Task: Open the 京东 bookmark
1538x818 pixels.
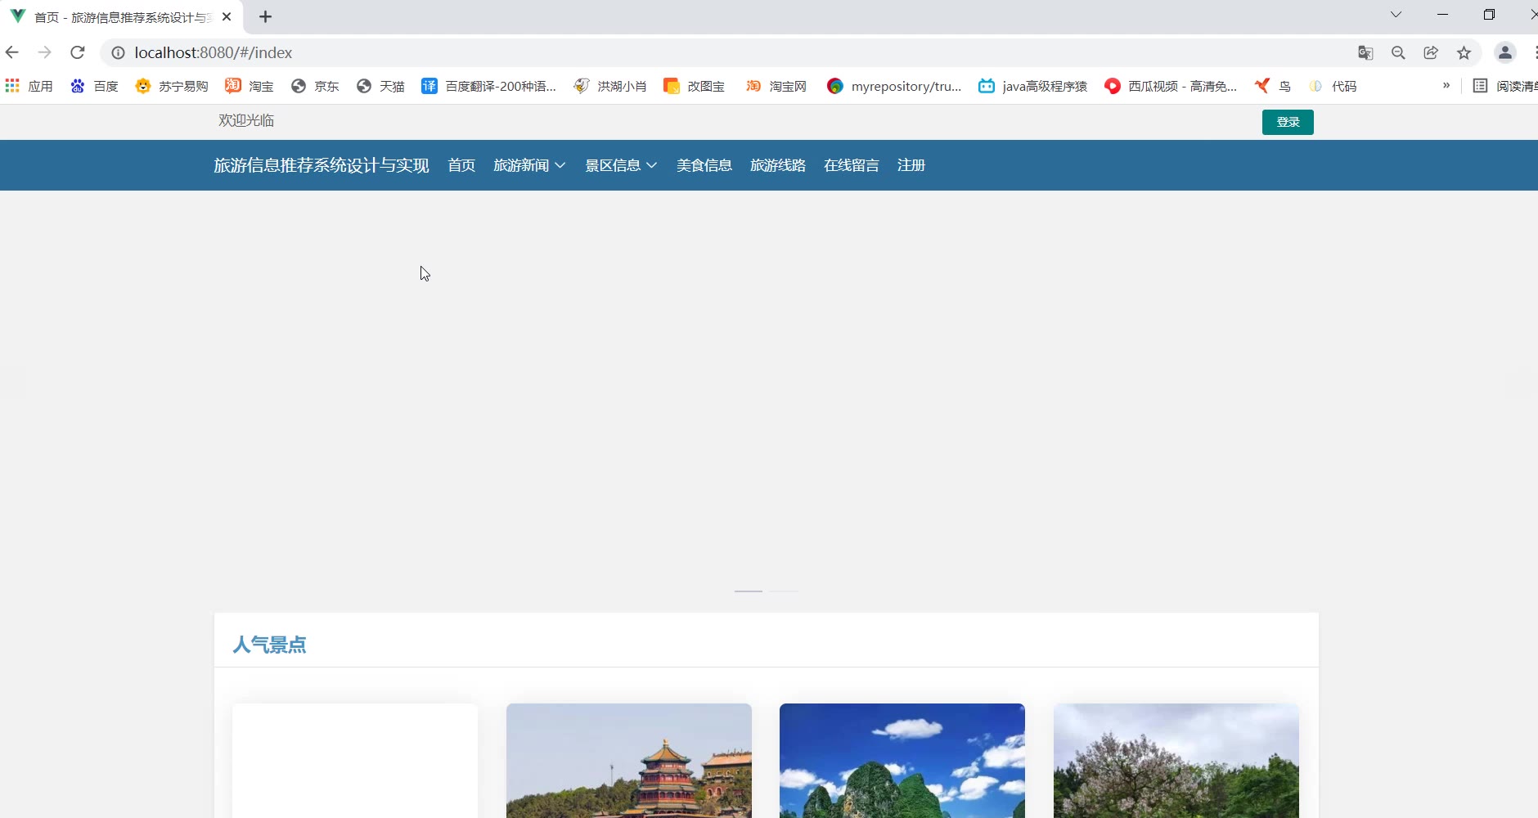Action: 315,86
